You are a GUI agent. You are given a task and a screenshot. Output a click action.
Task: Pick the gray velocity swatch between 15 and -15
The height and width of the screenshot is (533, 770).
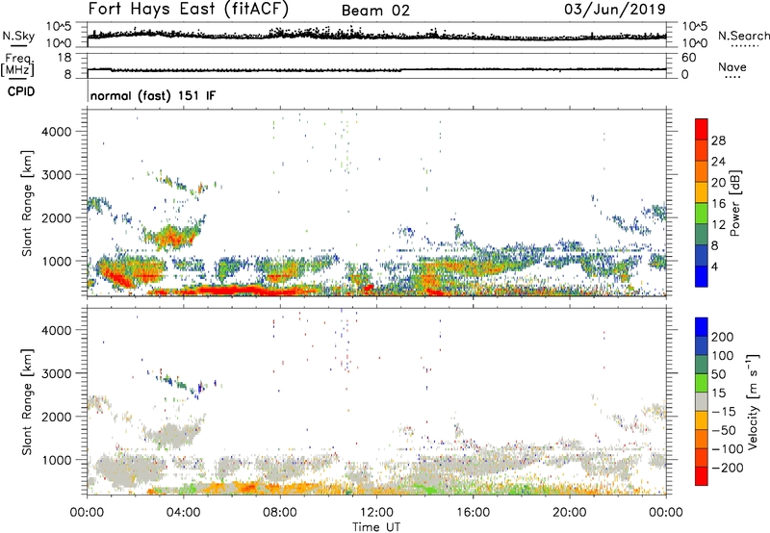702,401
